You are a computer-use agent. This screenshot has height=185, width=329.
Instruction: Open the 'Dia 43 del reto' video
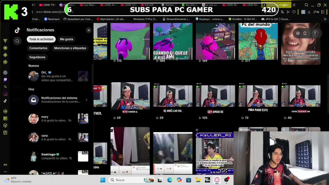coord(301,44)
